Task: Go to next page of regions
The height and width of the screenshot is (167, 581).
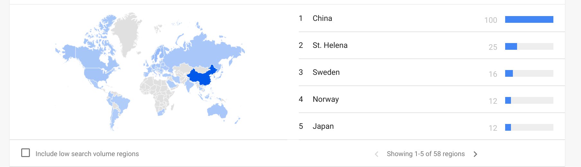Action: tap(475, 154)
